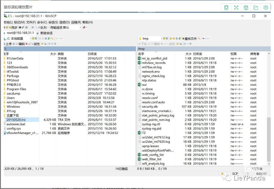Select the wifi_analysis.log remote file
274x189 pixels.
pyautogui.click(x=153, y=164)
